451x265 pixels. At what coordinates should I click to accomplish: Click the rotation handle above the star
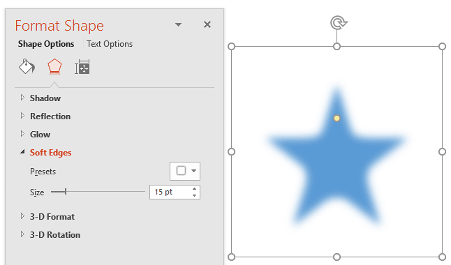[339, 23]
